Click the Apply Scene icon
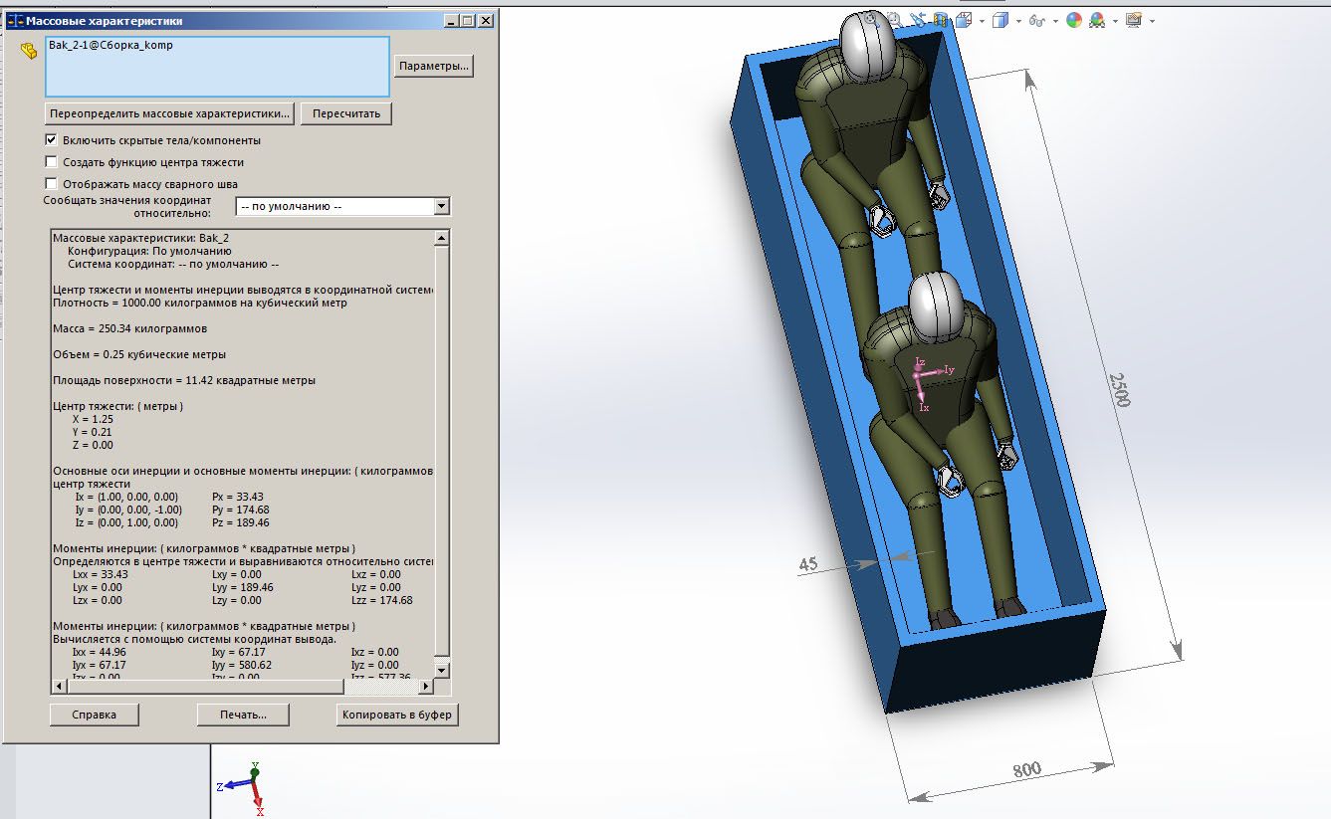The width and height of the screenshot is (1331, 819). pos(1097,19)
